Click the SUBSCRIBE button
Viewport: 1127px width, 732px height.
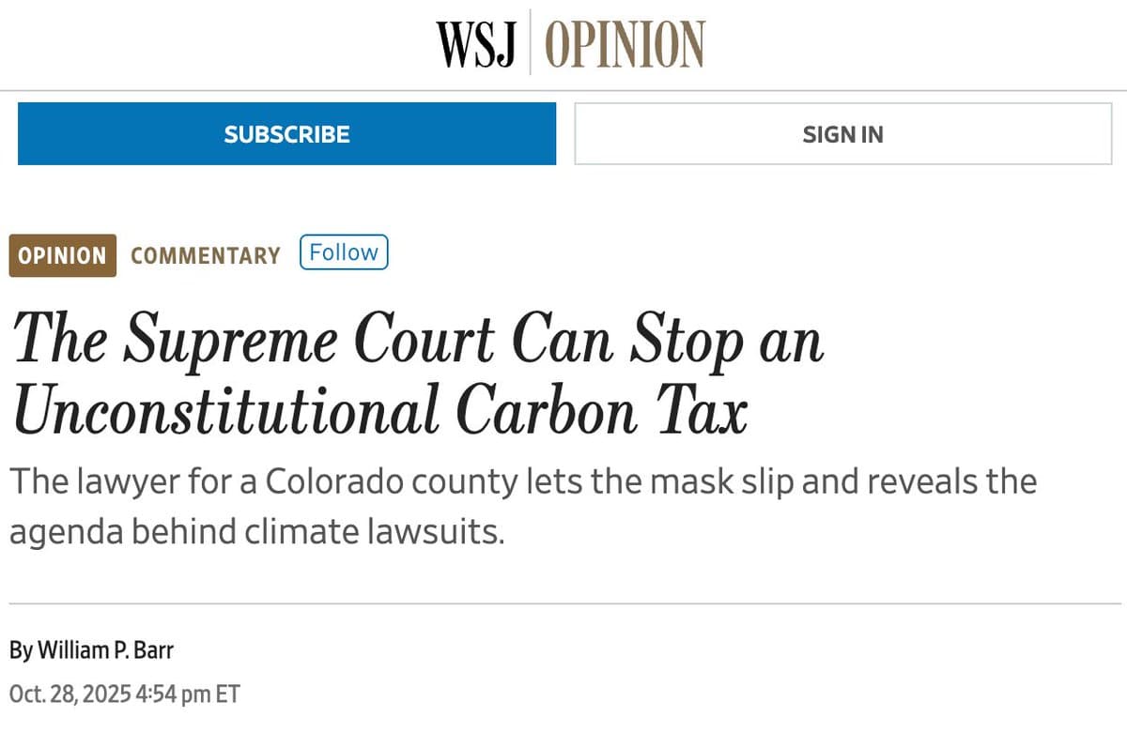click(x=286, y=133)
